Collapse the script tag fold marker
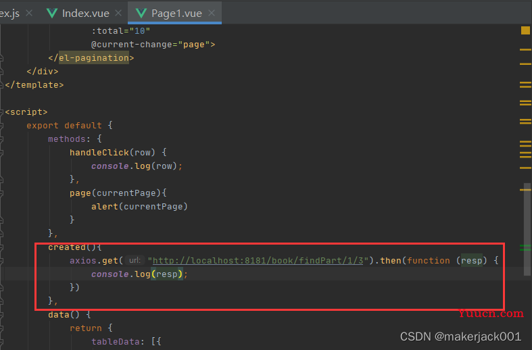Viewport: 532px width, 350px height. 2,112
